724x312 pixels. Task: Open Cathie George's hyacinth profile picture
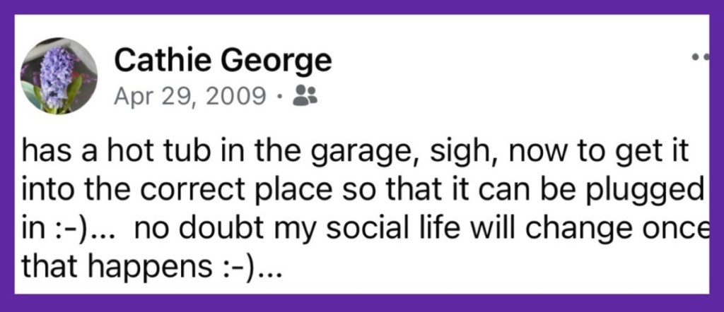click(x=59, y=76)
